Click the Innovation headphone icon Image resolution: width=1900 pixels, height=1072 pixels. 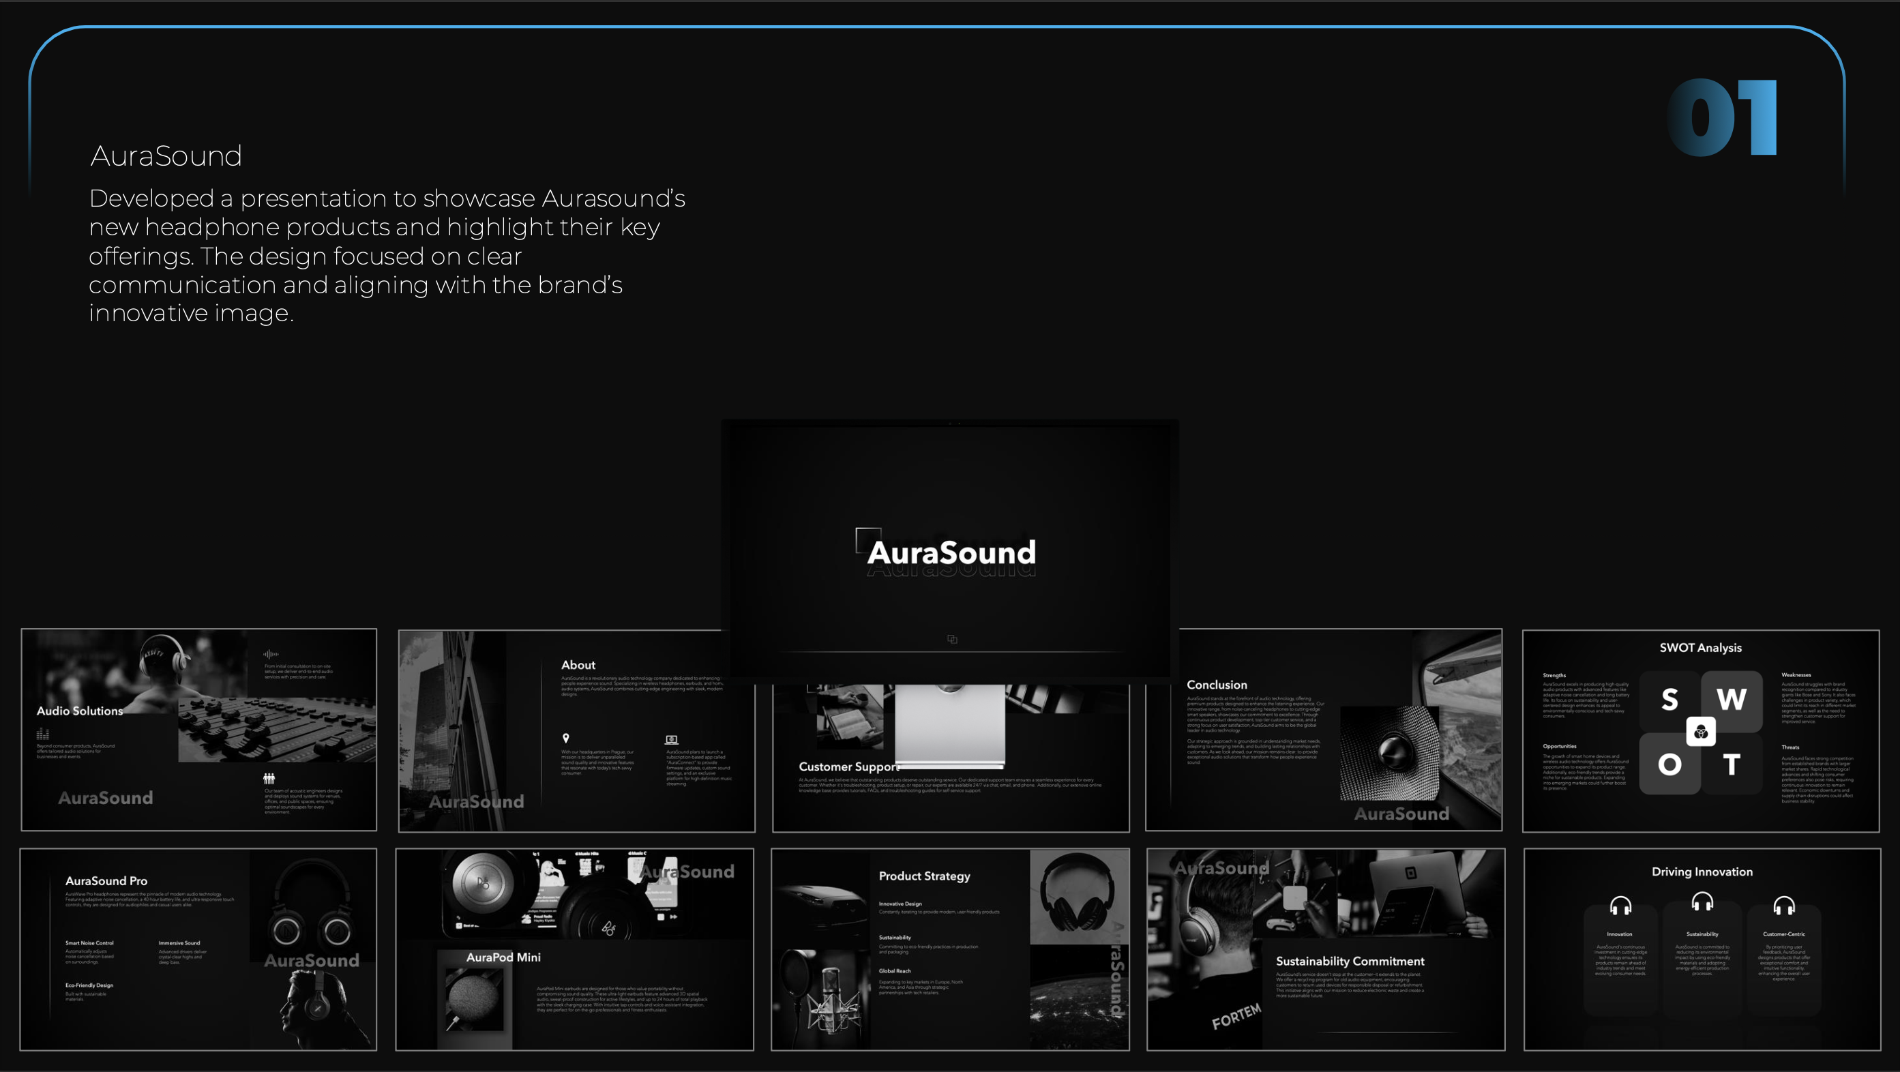[1620, 906]
